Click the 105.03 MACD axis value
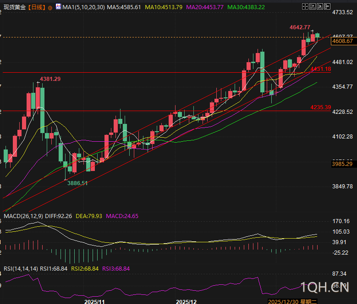 [x=341, y=232]
